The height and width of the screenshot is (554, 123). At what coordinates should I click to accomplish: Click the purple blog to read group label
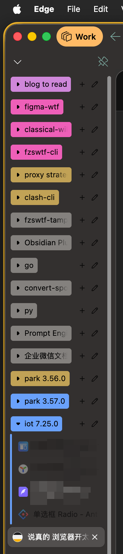point(41,84)
